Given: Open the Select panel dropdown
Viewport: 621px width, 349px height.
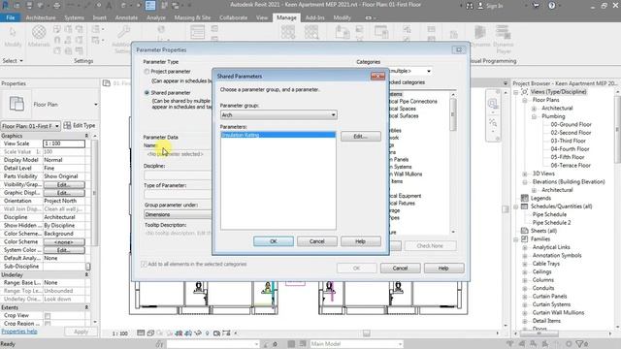Looking at the screenshot, I should [x=13, y=61].
